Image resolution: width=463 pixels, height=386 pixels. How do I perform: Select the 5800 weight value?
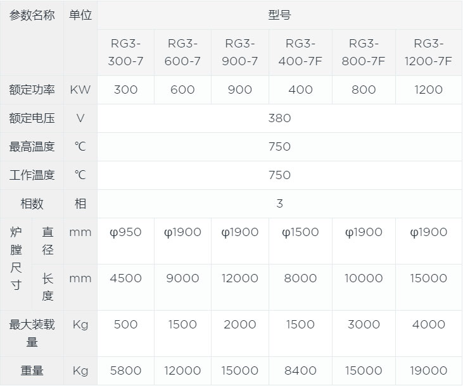pos(126,371)
